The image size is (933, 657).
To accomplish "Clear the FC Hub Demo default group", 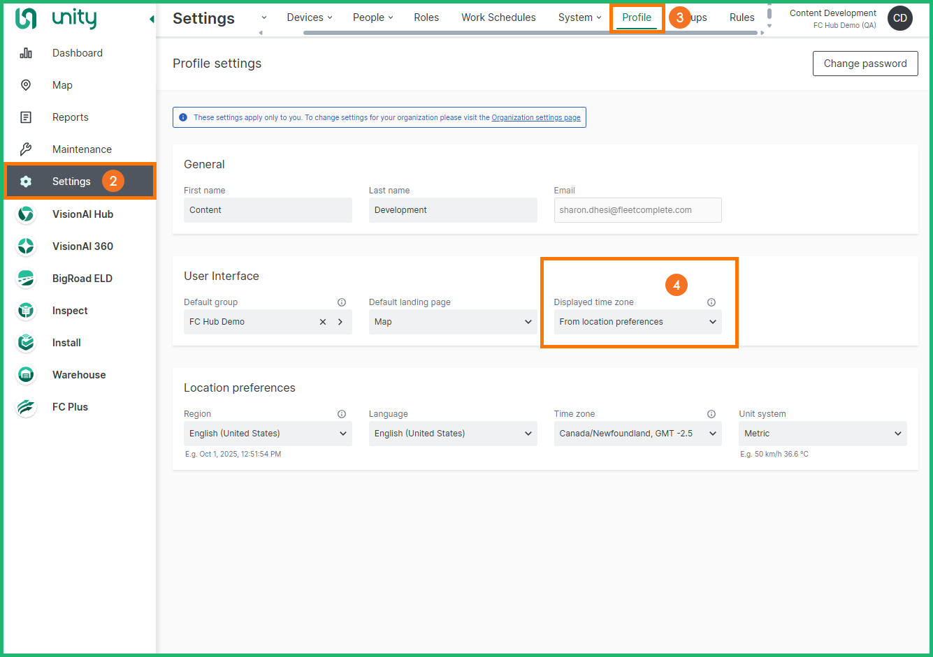I will (x=323, y=322).
